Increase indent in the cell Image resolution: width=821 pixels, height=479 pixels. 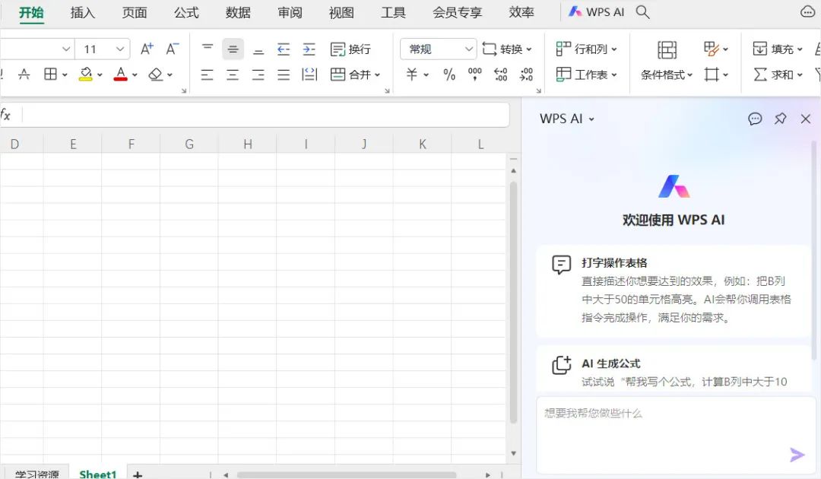click(x=309, y=49)
